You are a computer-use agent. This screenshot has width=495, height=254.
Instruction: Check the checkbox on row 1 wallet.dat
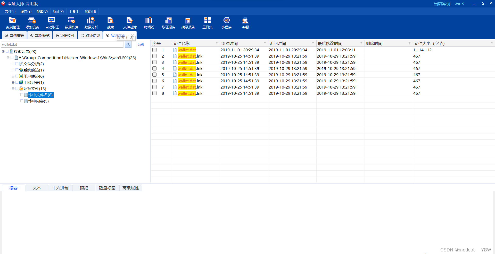154,50
